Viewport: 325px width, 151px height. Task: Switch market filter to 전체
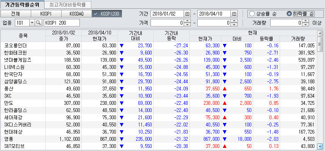[16, 14]
